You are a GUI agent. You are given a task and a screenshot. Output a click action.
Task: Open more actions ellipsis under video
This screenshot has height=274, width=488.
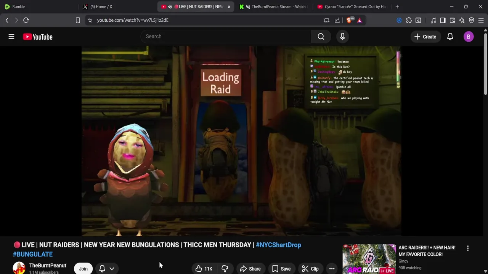332,269
